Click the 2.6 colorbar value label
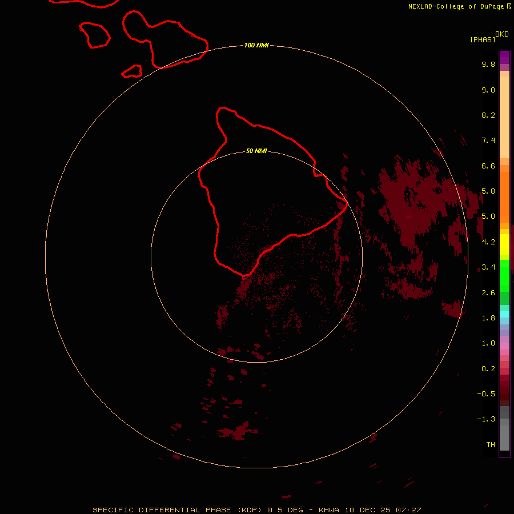Image resolution: width=514 pixels, height=514 pixels. pyautogui.click(x=488, y=293)
